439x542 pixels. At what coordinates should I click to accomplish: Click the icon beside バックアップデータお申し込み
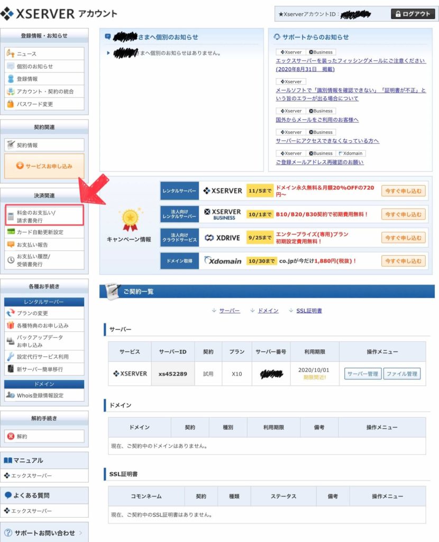click(11, 341)
